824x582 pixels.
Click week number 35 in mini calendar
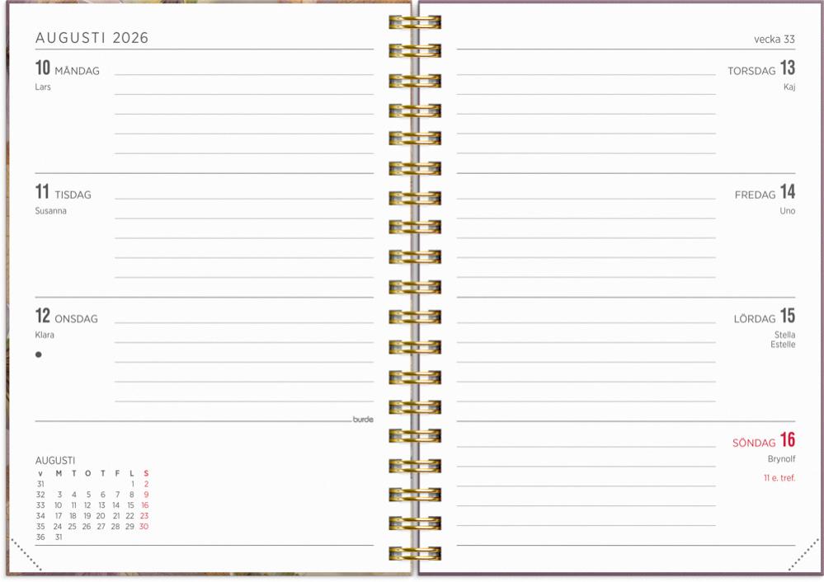(40, 526)
